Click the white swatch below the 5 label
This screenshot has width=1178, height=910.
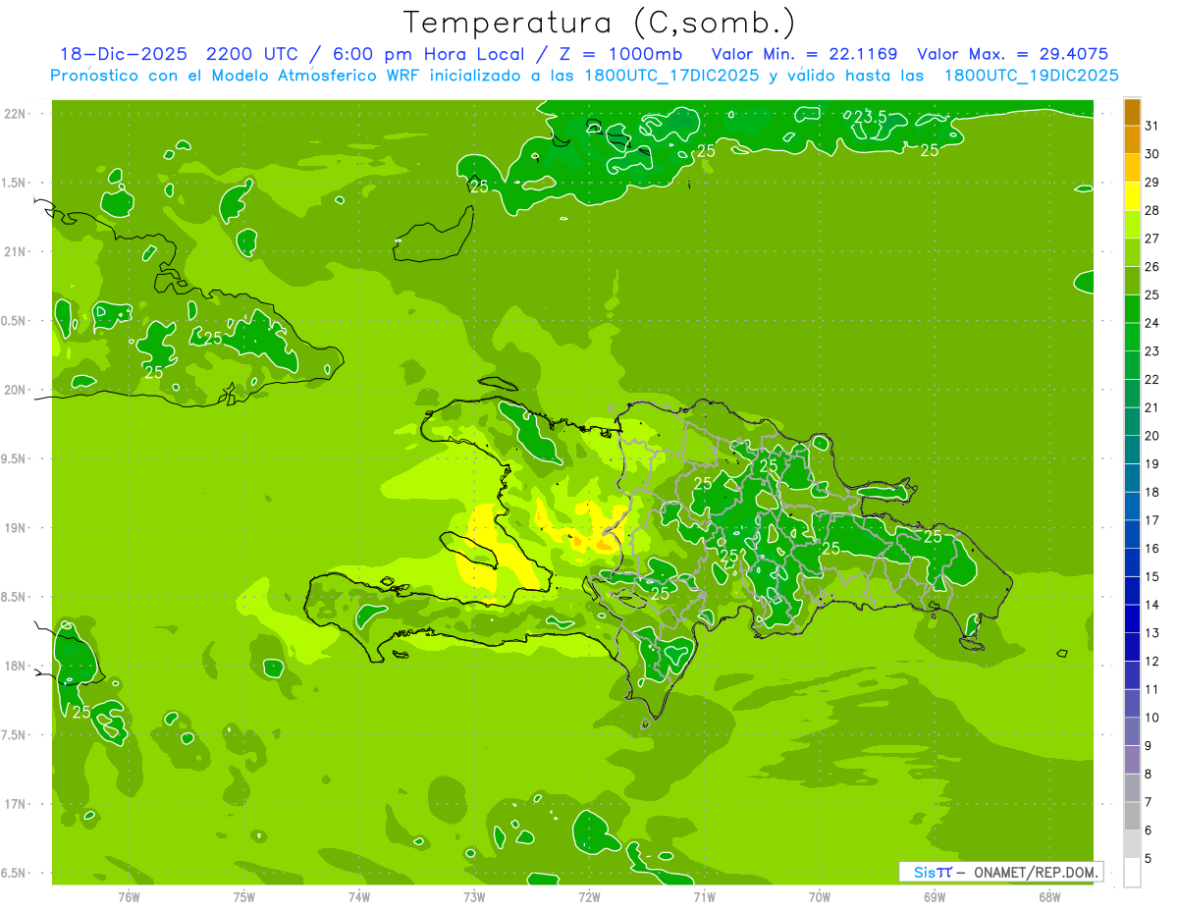[x=1132, y=873]
